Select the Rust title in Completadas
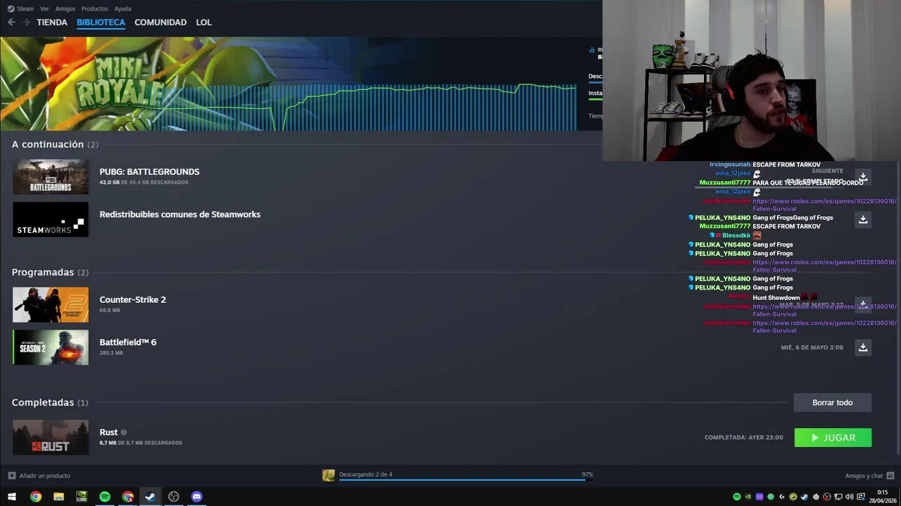This screenshot has height=506, width=901. (x=108, y=432)
